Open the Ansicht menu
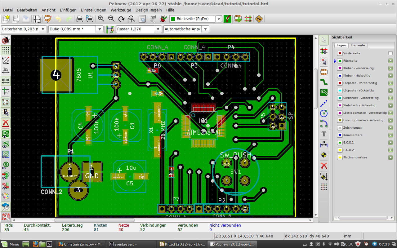397x248 pixels. (x=48, y=10)
